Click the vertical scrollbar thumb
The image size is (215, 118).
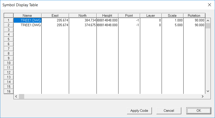click(x=208, y=26)
